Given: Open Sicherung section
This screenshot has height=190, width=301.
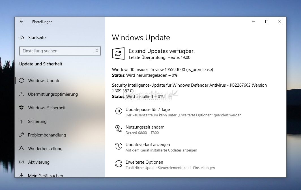Looking at the screenshot, I should click(37, 121).
